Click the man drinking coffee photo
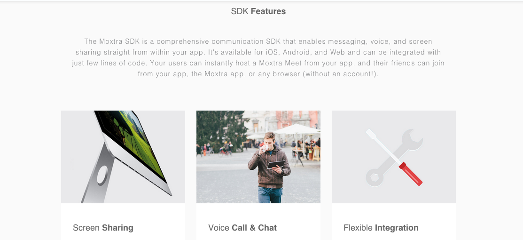The width and height of the screenshot is (523, 240). 258,157
